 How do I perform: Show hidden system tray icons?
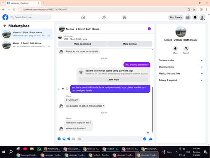pyautogui.click(x=176, y=152)
